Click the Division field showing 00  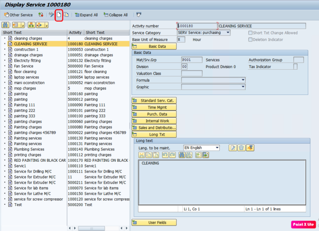coord(184,67)
